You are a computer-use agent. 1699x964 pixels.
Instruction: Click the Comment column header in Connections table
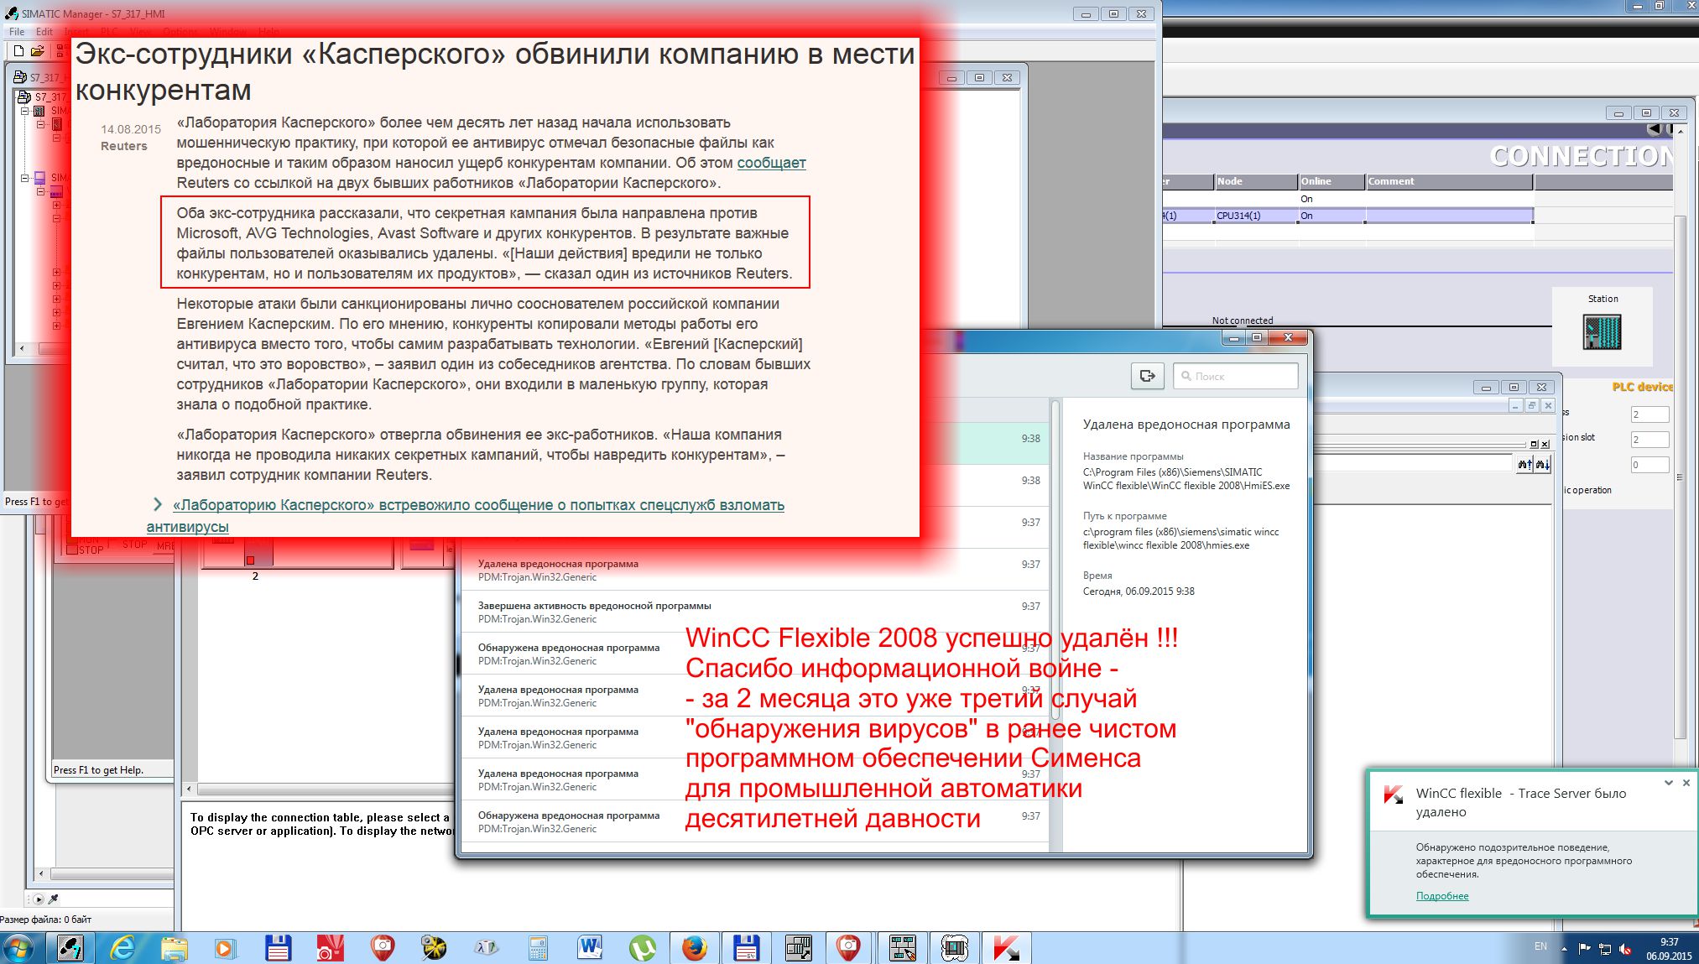pyautogui.click(x=1449, y=181)
